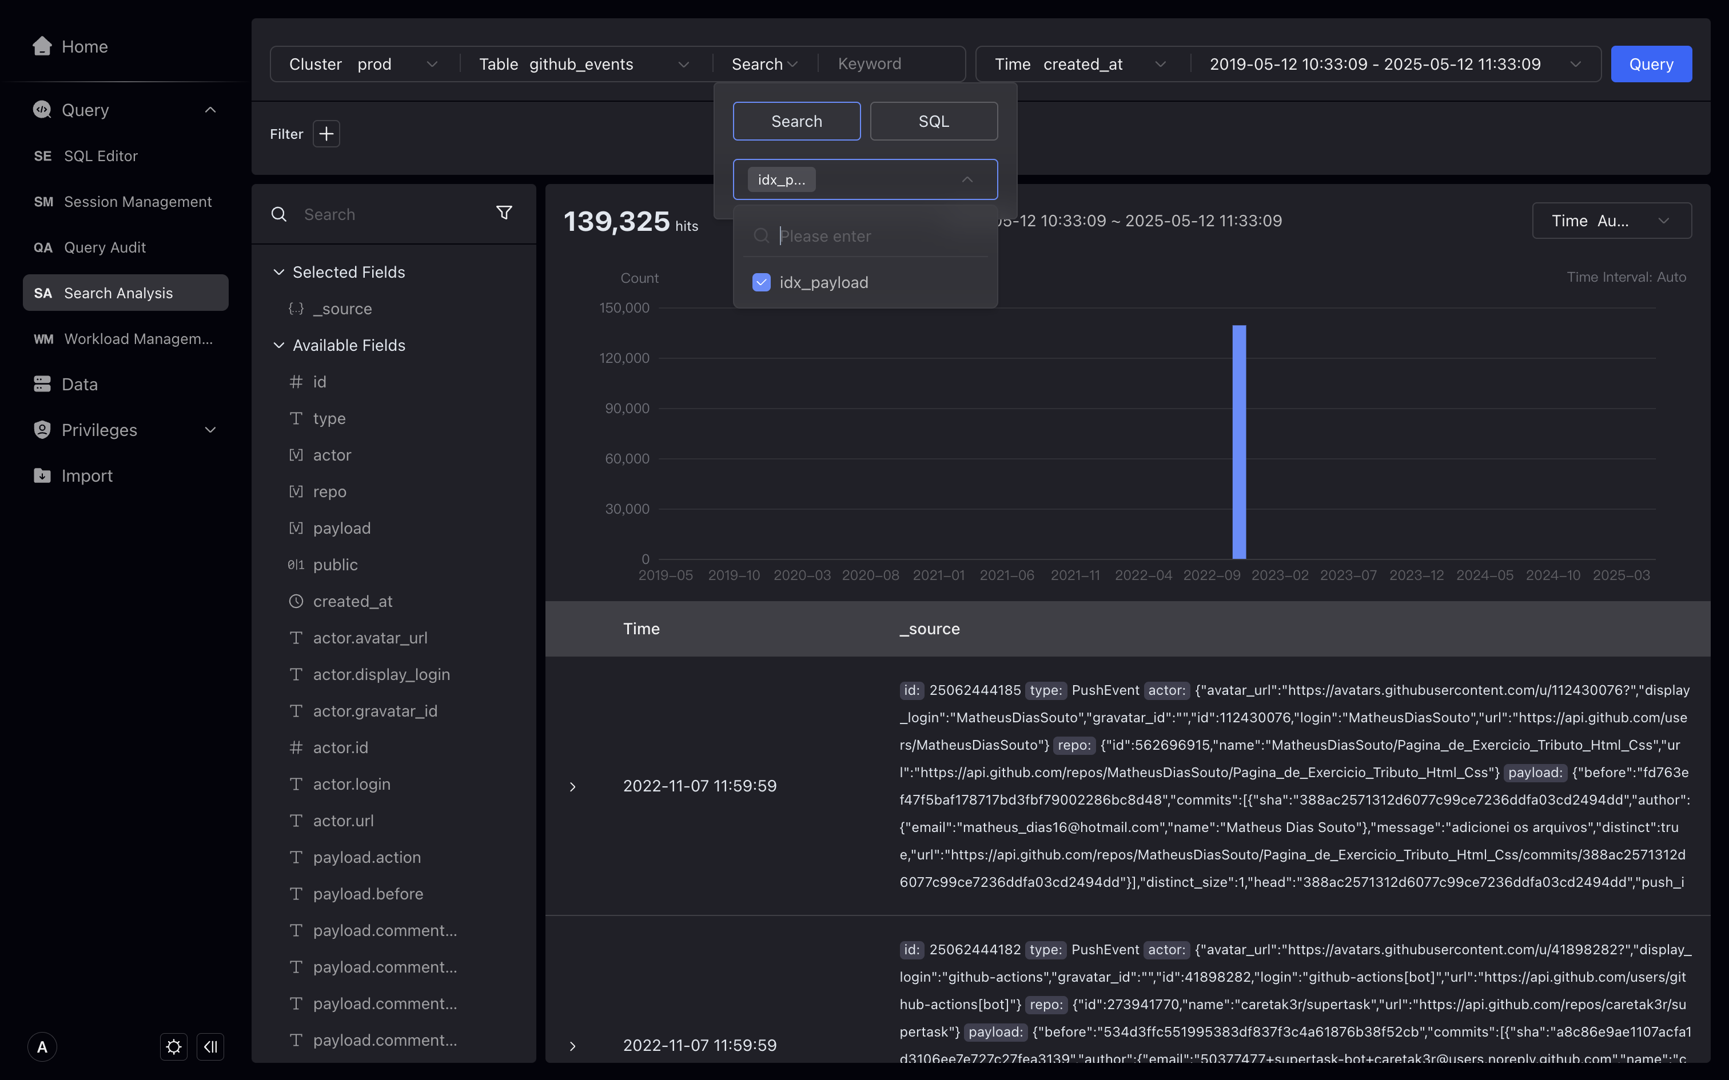This screenshot has height=1080, width=1729.
Task: Open the Time Auto interval dropdown
Action: [x=1612, y=221]
